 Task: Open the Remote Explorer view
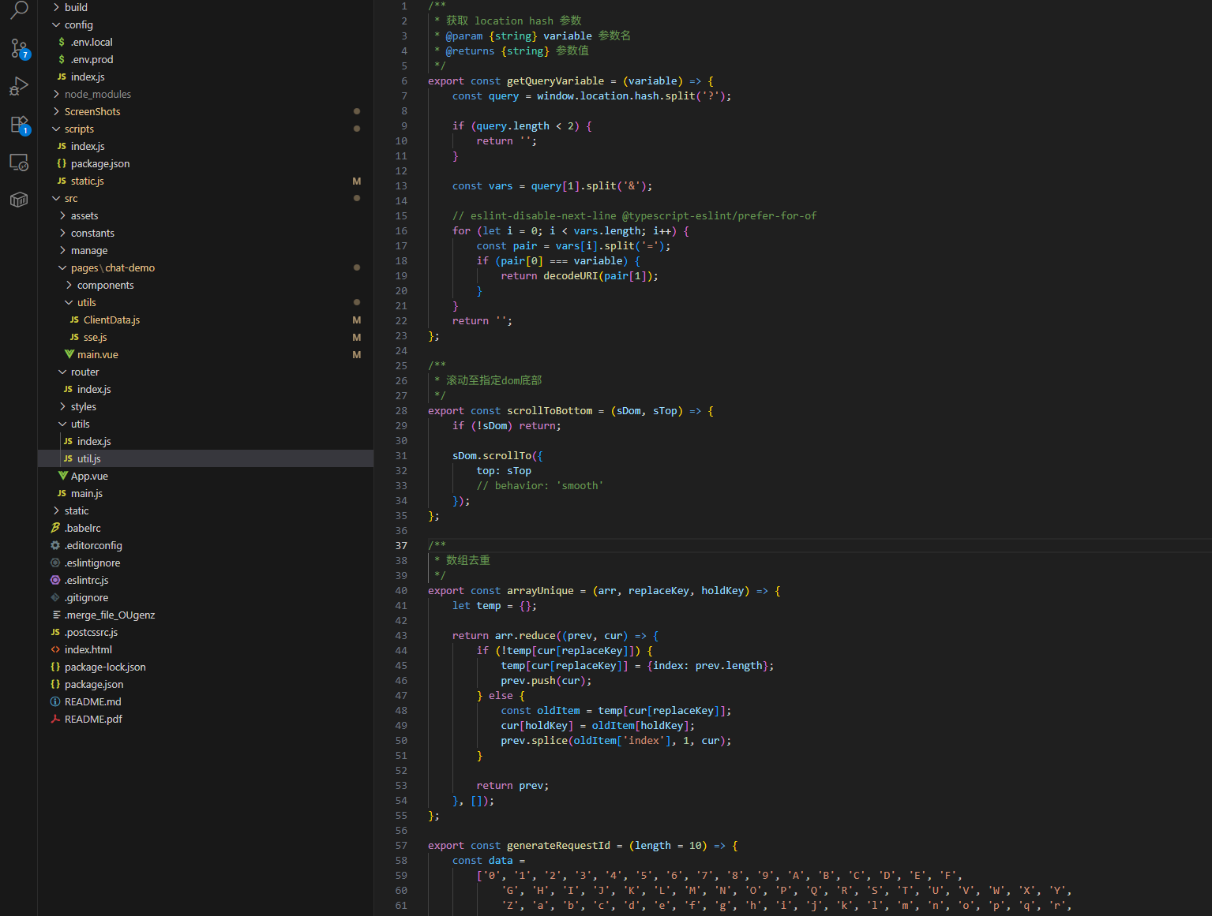click(x=19, y=162)
